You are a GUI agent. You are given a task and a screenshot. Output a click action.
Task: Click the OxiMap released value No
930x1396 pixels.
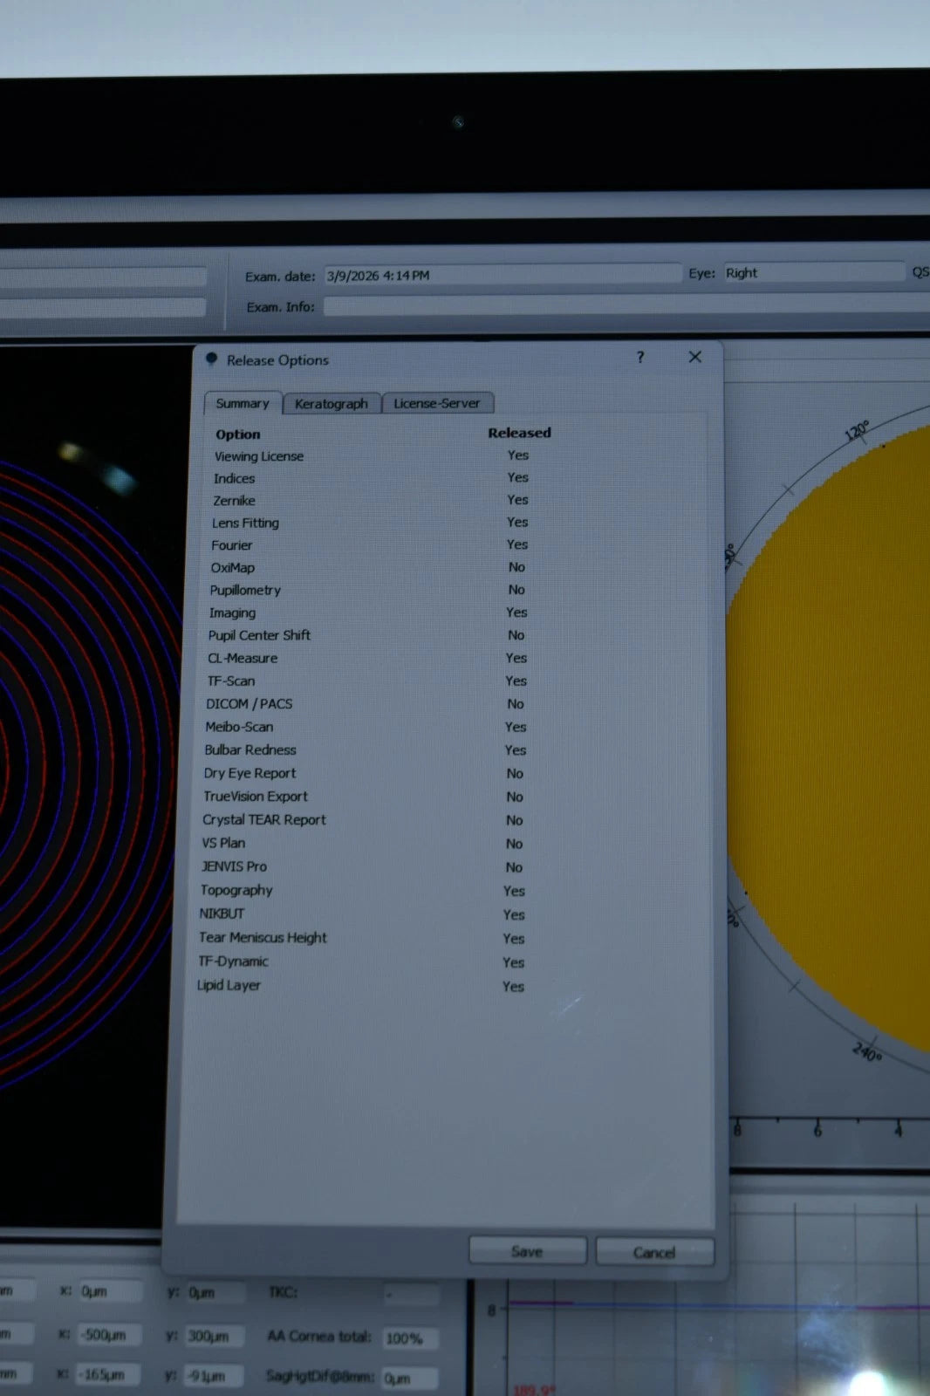coord(517,567)
